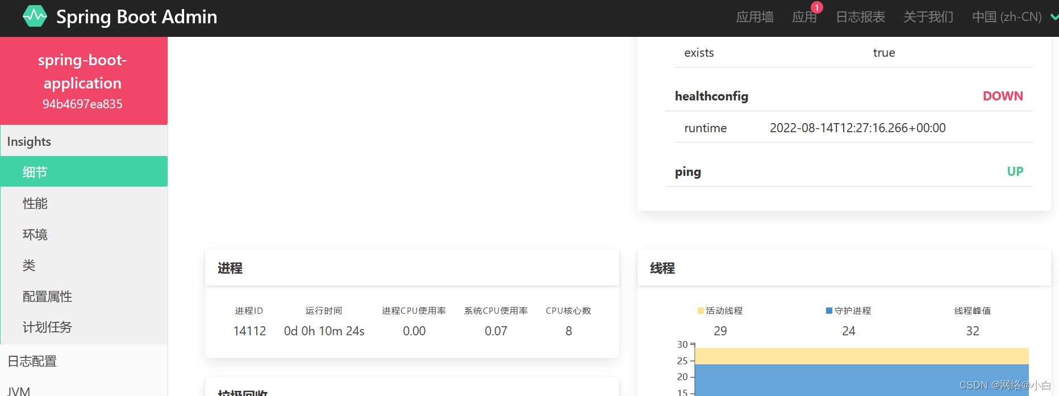The height and width of the screenshot is (396, 1059).
Task: Click the 进程CPU使用率 value 0.00
Action: (x=414, y=331)
